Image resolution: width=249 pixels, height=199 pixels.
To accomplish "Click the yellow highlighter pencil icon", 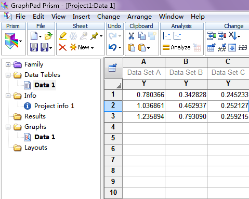I will 63,36.
